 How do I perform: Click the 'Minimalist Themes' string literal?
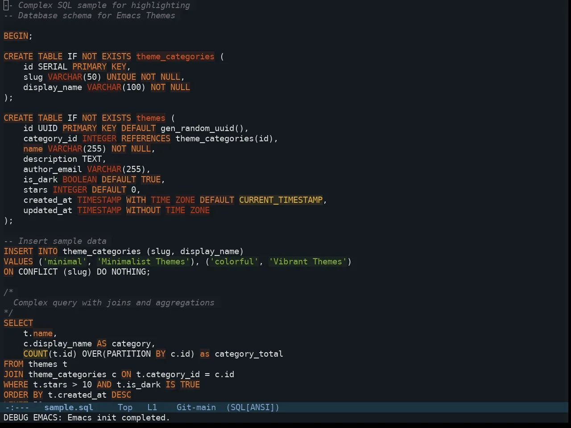(143, 261)
